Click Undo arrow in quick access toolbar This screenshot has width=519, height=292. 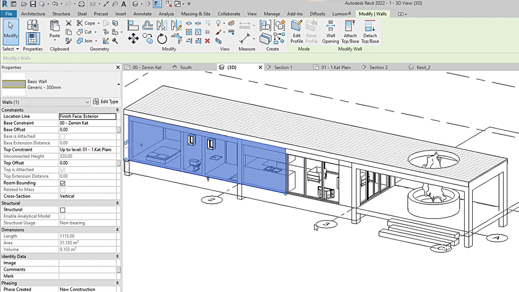click(55, 4)
